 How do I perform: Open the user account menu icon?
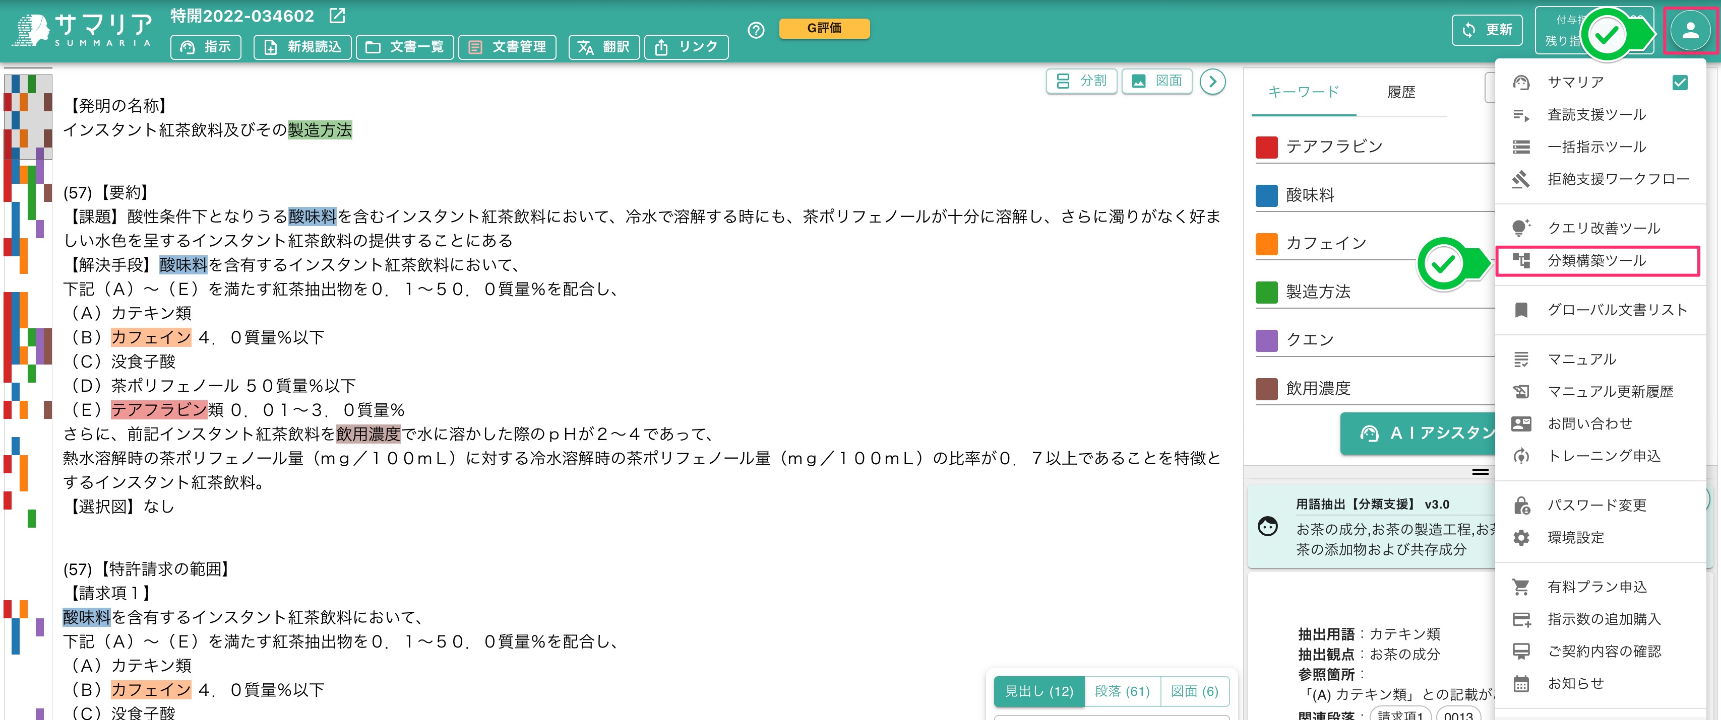(1690, 30)
